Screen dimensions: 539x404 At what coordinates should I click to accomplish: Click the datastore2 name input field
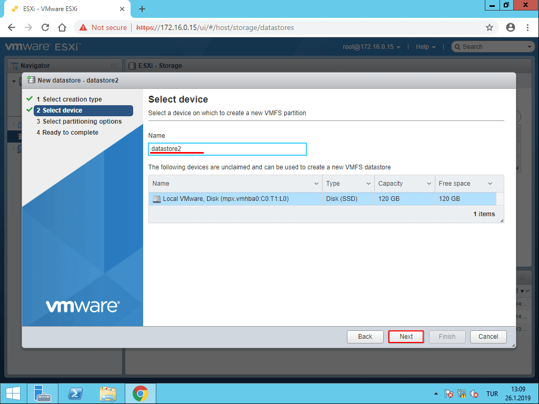227,149
